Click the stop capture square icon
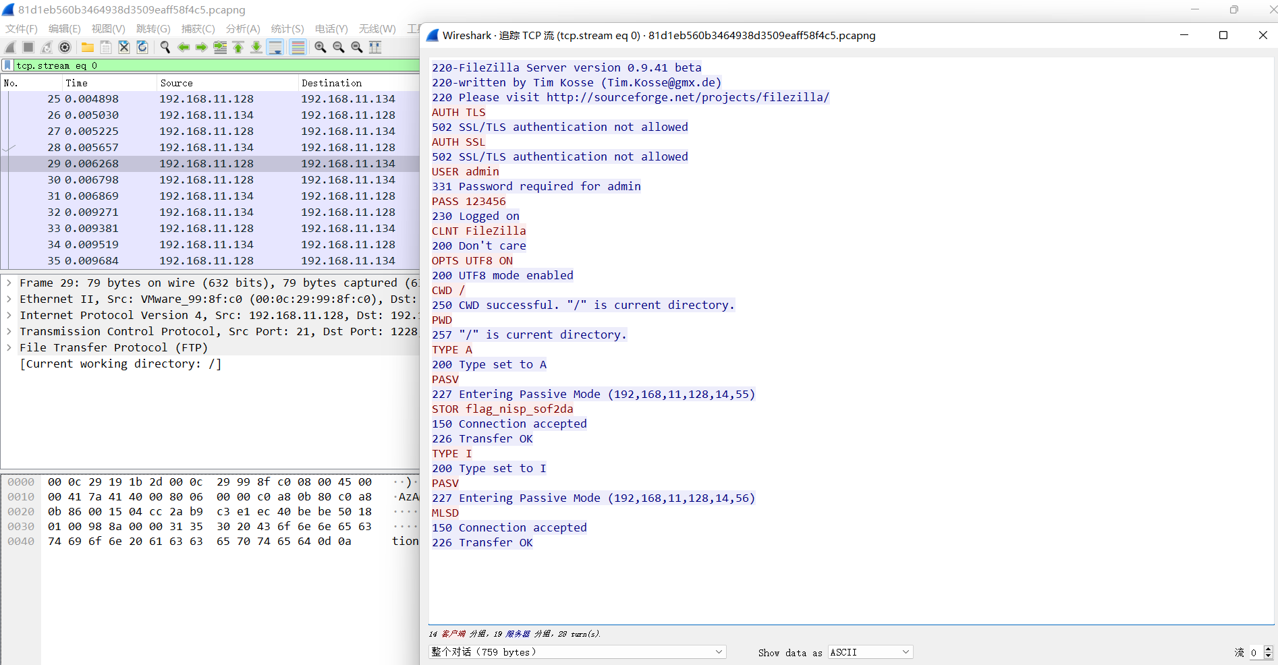Image resolution: width=1278 pixels, height=665 pixels. (28, 47)
